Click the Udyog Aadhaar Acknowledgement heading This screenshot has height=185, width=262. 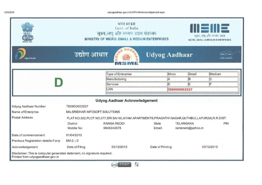(x=127, y=101)
